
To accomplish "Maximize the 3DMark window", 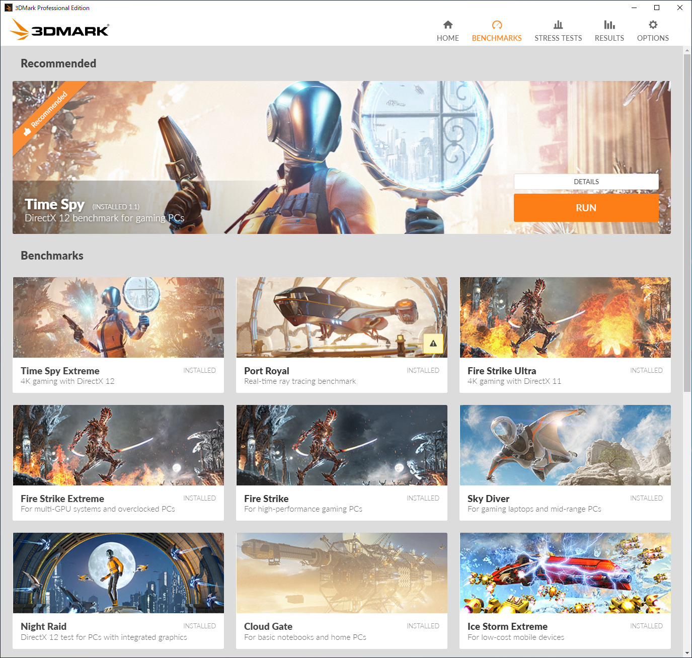I will click(657, 8).
